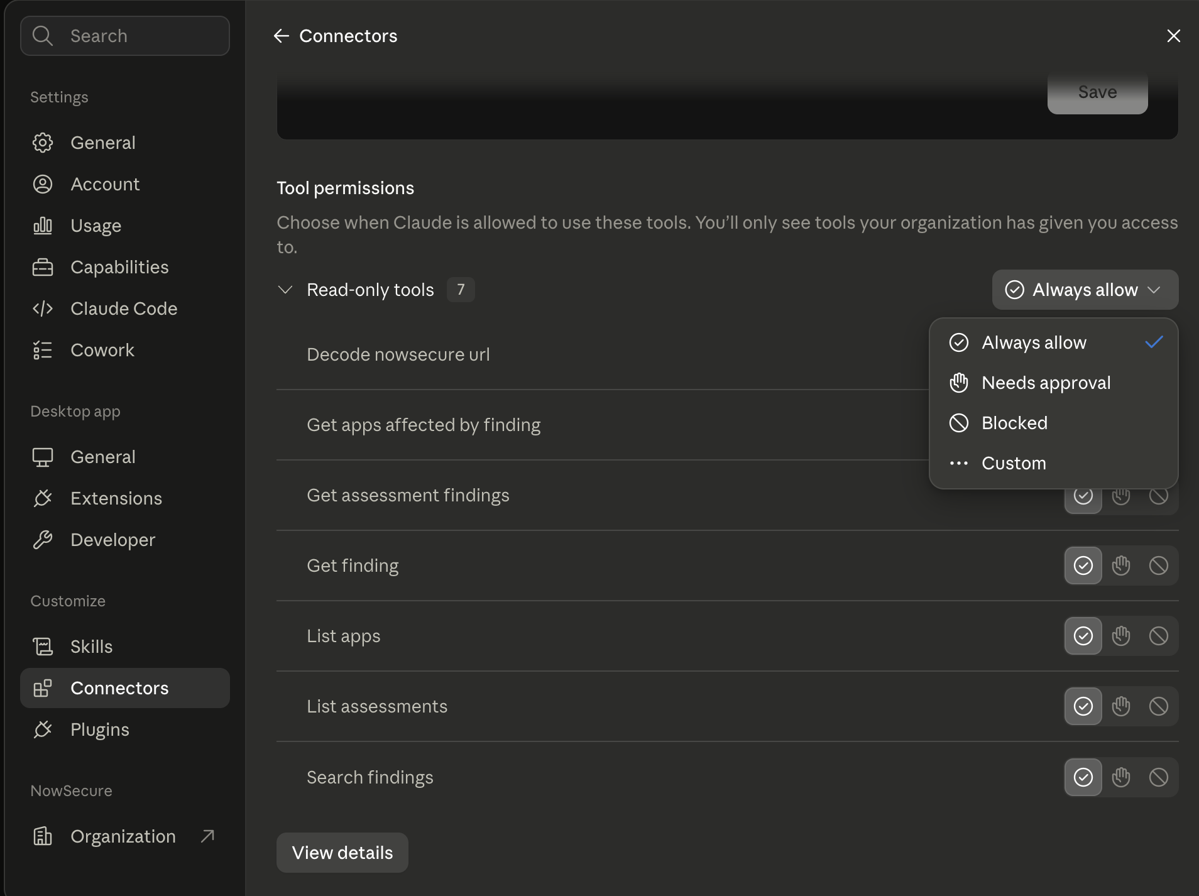1199x896 pixels.
Task: Click the Tool permissions heading
Action: pos(345,188)
